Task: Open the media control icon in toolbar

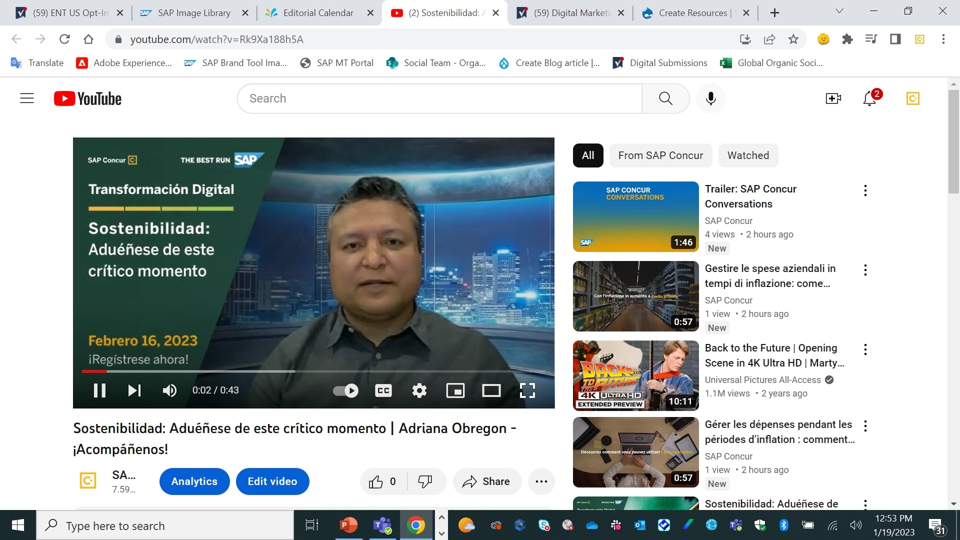Action: pos(871,39)
